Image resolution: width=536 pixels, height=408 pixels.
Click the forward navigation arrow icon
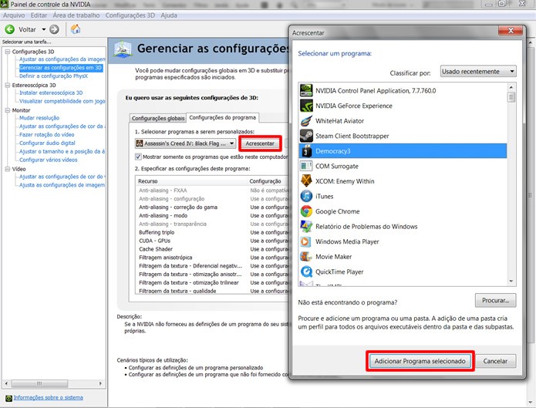[x=54, y=29]
